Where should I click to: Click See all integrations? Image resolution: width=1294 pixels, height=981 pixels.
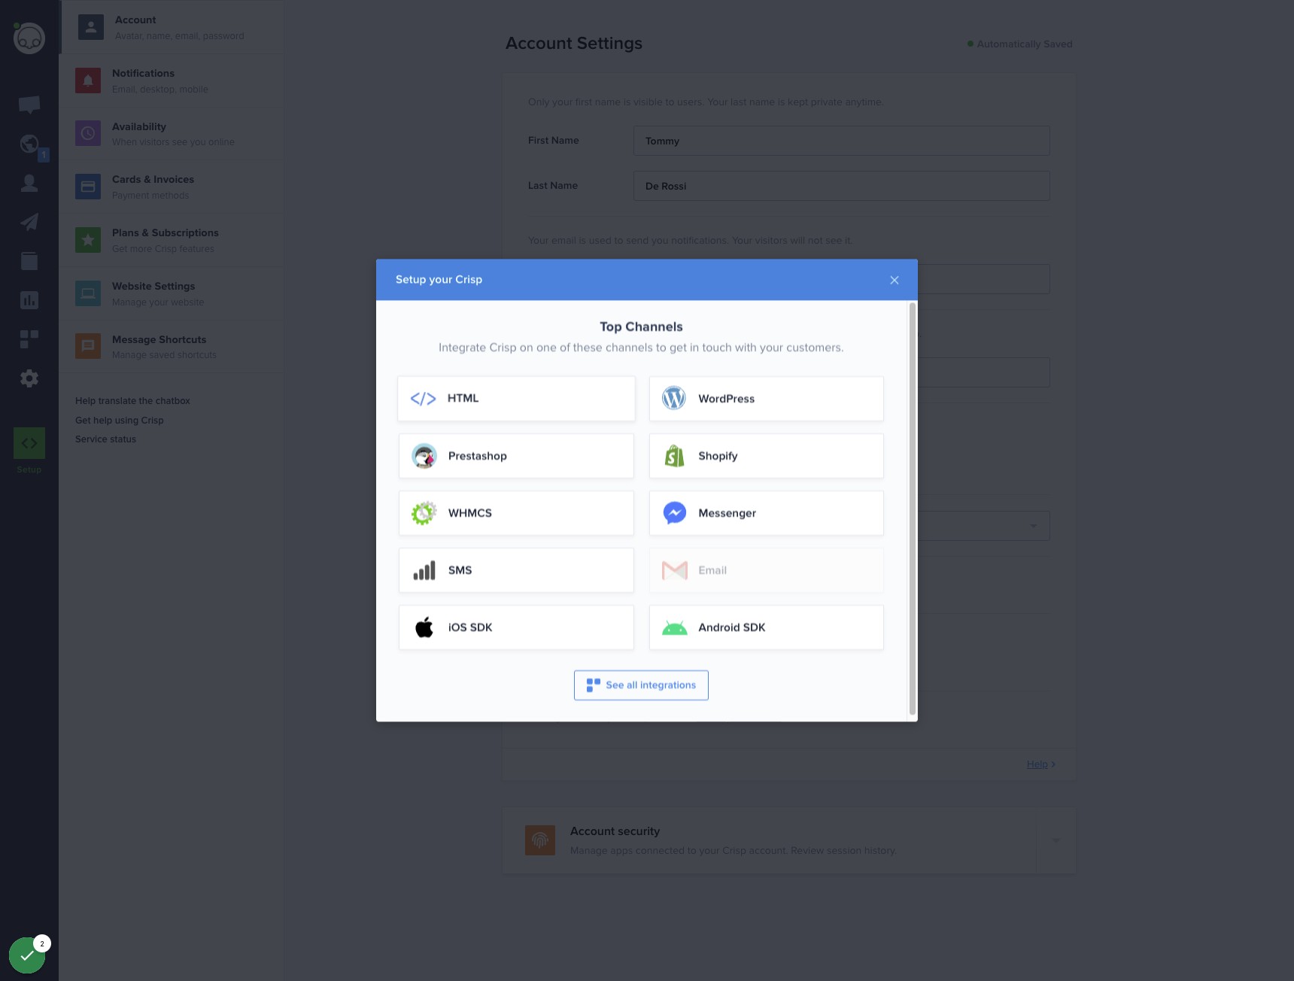tap(641, 685)
